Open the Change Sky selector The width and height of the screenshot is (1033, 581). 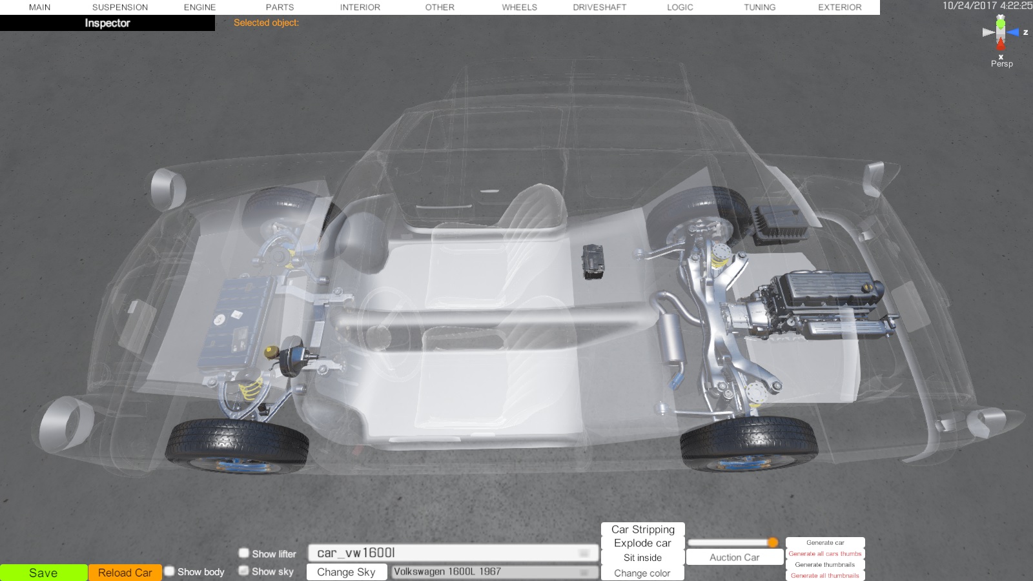tap(346, 572)
